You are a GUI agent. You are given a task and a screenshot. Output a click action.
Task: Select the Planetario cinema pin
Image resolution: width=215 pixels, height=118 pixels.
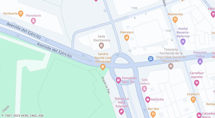point(33,21)
